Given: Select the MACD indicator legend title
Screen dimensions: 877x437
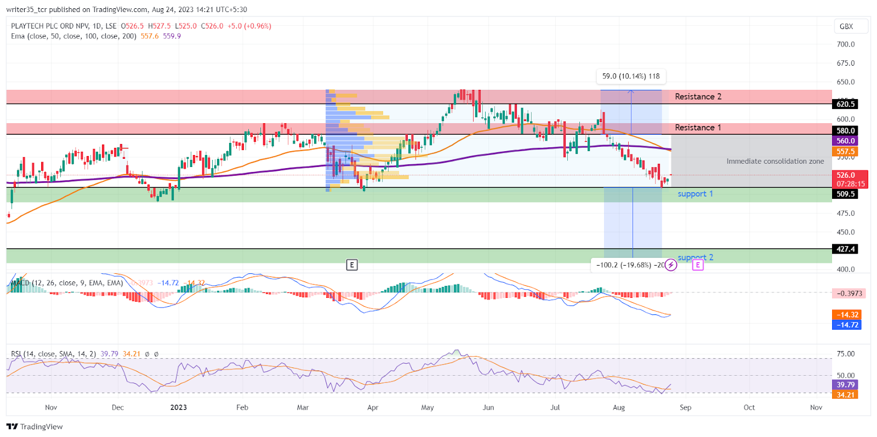Looking at the screenshot, I should click(x=67, y=283).
